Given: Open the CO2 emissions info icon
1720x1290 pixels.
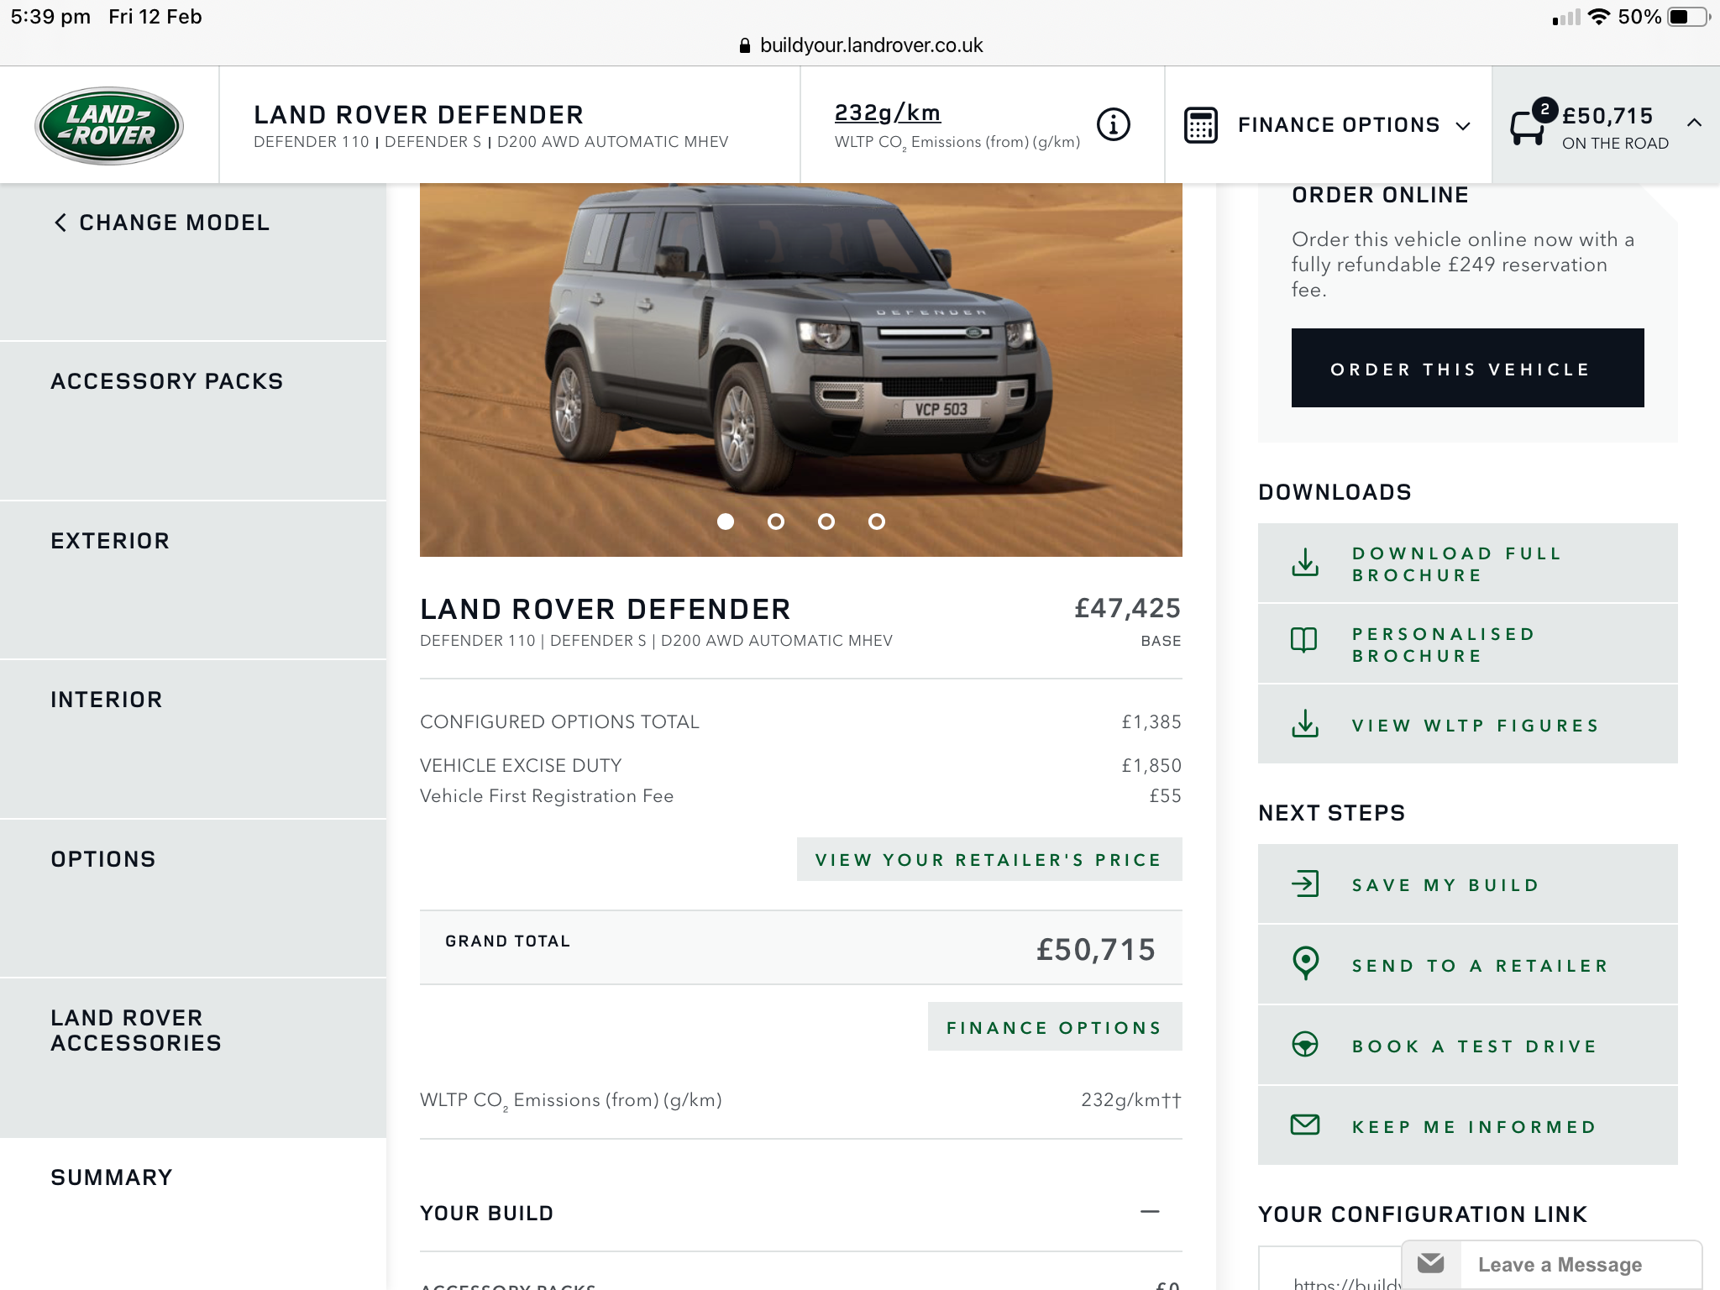Looking at the screenshot, I should pos(1114,124).
